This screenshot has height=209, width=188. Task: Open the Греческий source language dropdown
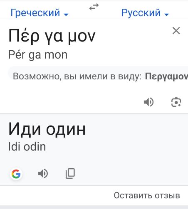[x=40, y=13]
